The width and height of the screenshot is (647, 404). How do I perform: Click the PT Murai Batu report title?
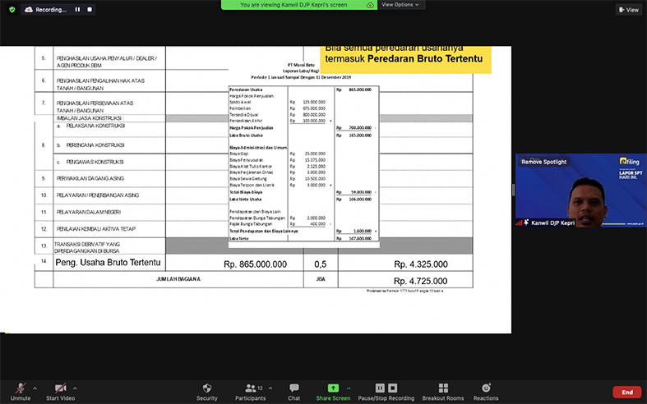pos(301,65)
